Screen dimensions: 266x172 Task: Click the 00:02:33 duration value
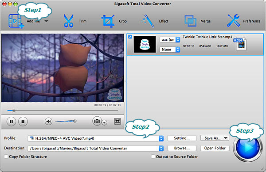point(188,46)
